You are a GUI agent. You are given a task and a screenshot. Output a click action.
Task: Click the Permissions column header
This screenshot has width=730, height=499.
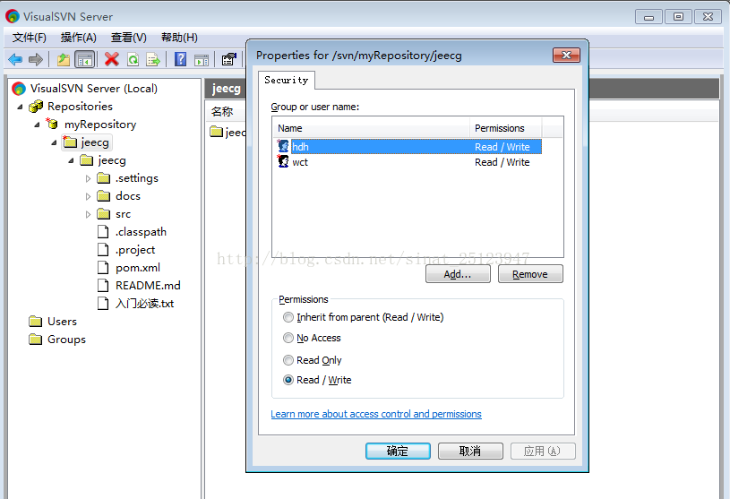point(506,128)
